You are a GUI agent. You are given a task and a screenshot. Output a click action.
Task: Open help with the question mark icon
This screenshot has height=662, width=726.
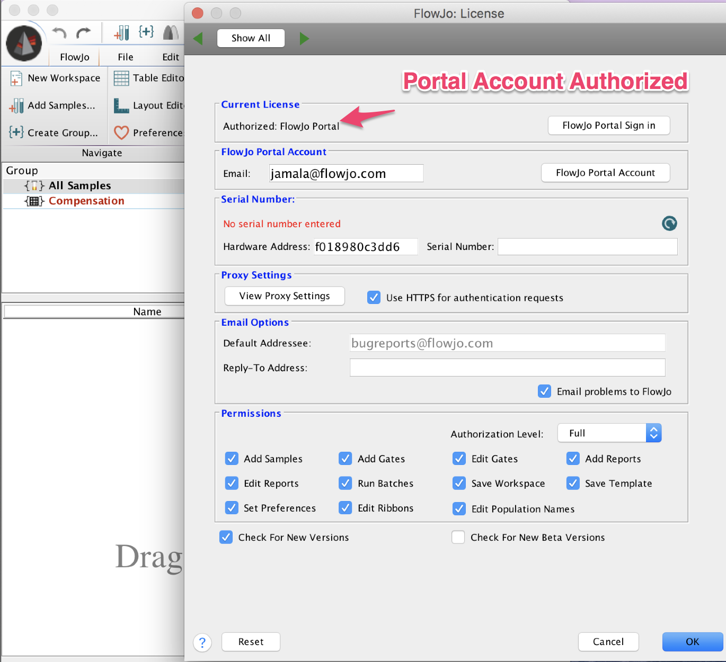pyautogui.click(x=202, y=642)
